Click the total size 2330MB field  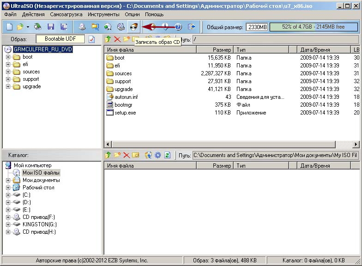click(257, 27)
